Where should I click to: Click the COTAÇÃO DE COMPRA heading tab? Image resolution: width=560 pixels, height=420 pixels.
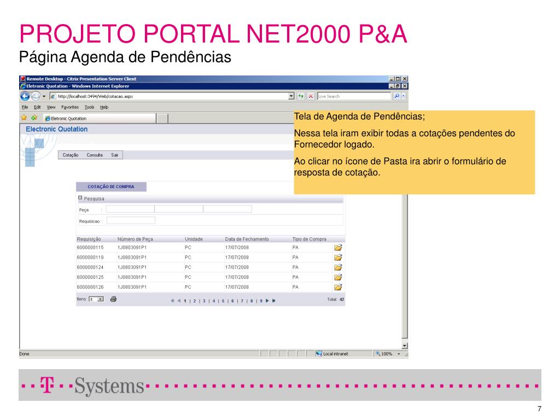coord(111,187)
